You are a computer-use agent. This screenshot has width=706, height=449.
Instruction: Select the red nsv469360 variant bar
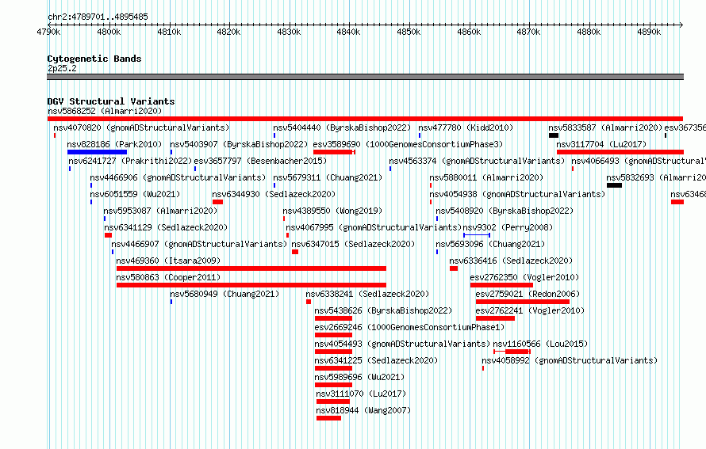pyautogui.click(x=251, y=268)
